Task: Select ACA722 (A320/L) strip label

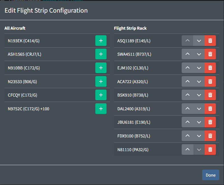Action: (133, 82)
